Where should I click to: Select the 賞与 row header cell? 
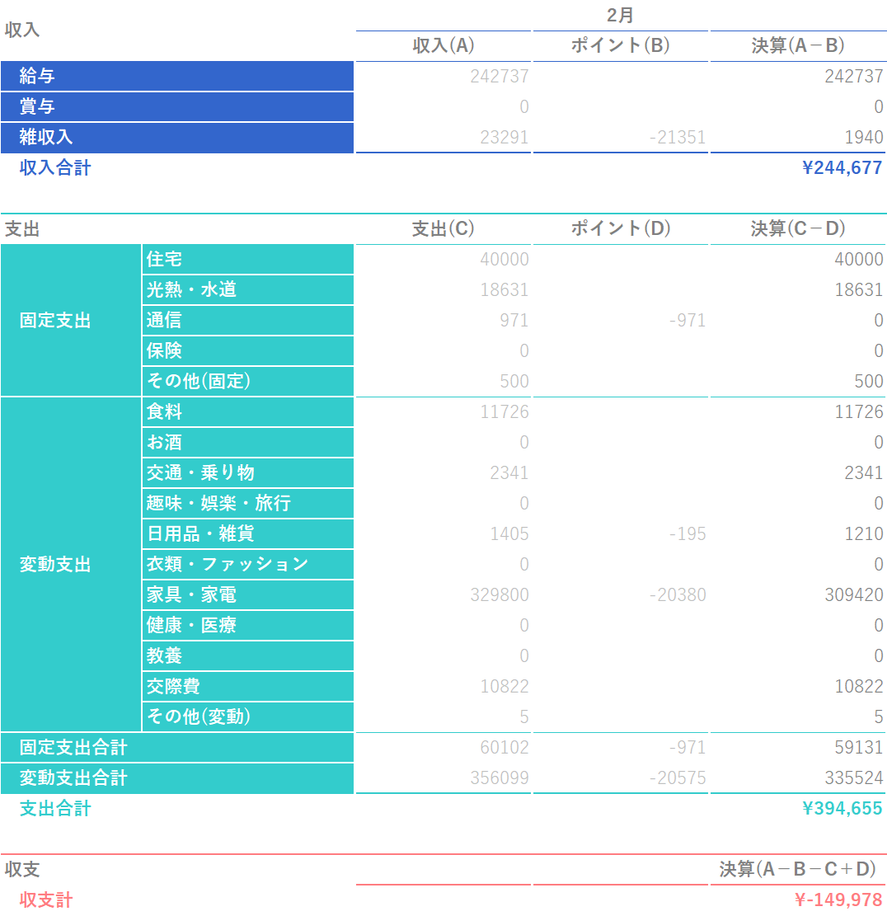(37, 107)
